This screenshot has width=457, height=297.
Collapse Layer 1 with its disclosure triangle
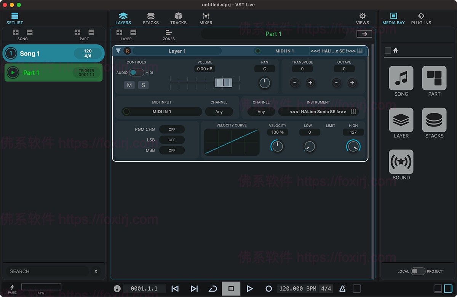point(118,51)
